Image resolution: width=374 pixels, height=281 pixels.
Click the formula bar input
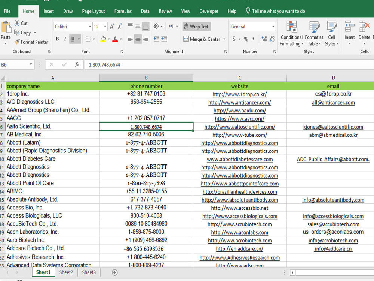[229, 64]
